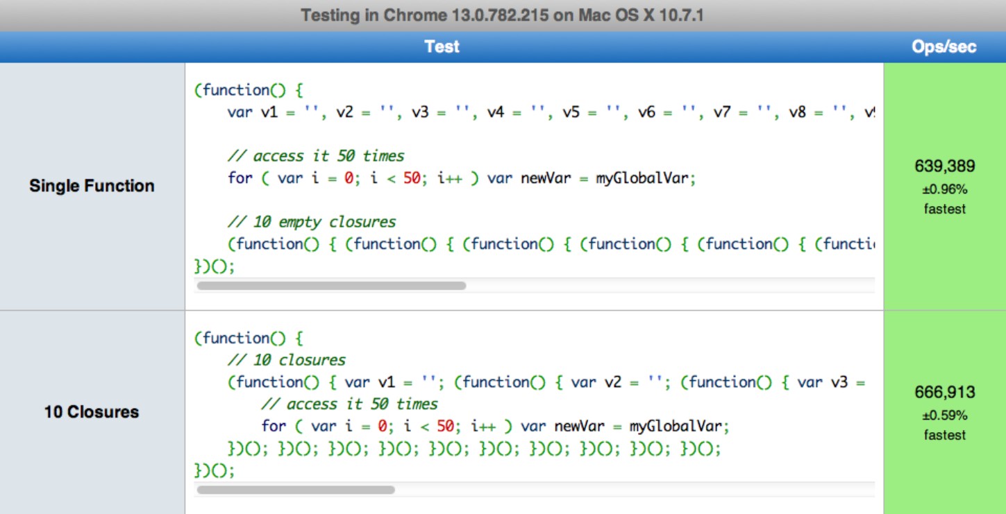Click '// access it 50 times' in 10 Closures
The image size is (1006, 514).
[x=349, y=404]
